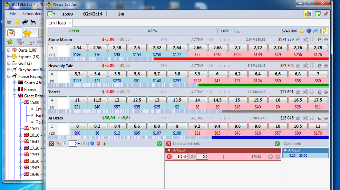Click the red shield icon

click(x=98, y=144)
